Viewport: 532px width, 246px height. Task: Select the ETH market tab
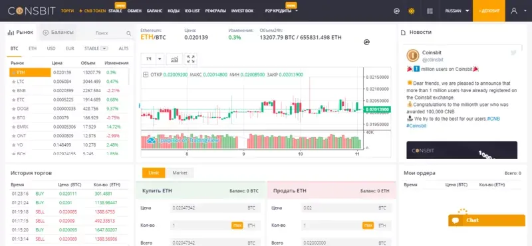coord(33,48)
